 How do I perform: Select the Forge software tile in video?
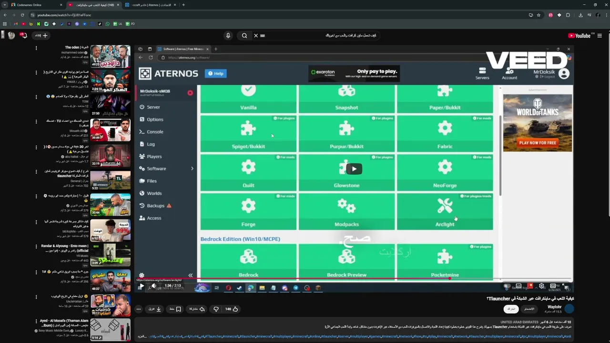click(248, 211)
